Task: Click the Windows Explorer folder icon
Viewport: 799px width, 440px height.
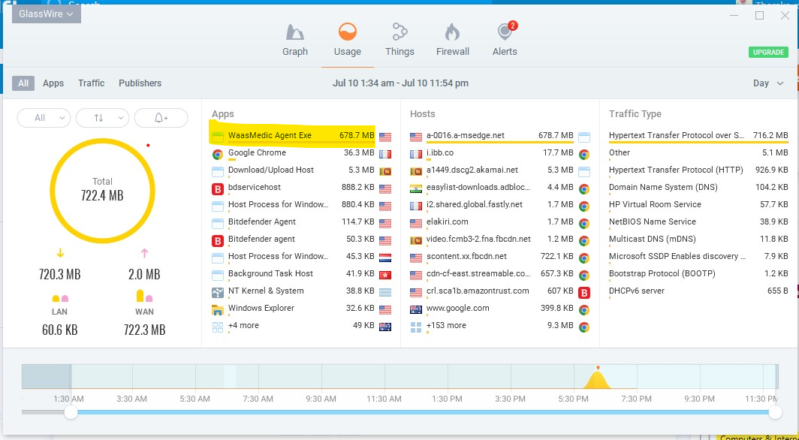Action: click(x=218, y=309)
